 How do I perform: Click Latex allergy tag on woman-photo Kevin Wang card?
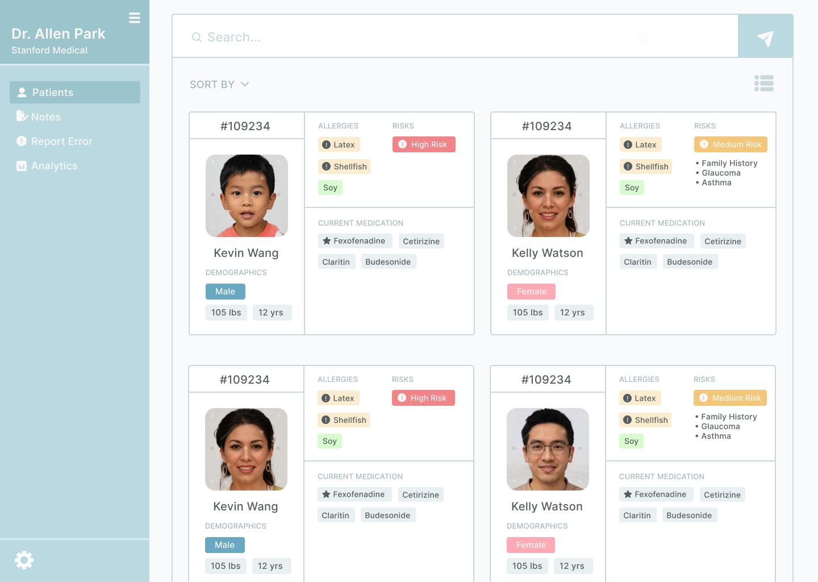(x=339, y=398)
